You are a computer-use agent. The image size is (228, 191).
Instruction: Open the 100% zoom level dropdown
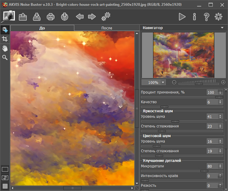[x=163, y=82]
